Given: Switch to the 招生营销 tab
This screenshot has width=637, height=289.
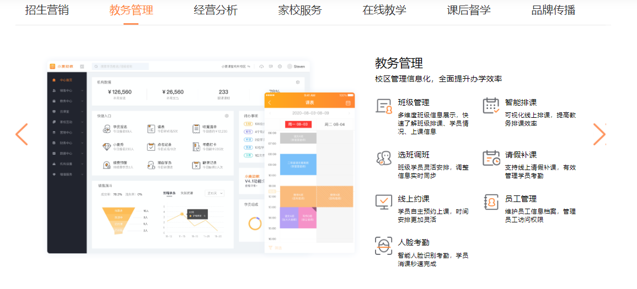Looking at the screenshot, I should (47, 10).
